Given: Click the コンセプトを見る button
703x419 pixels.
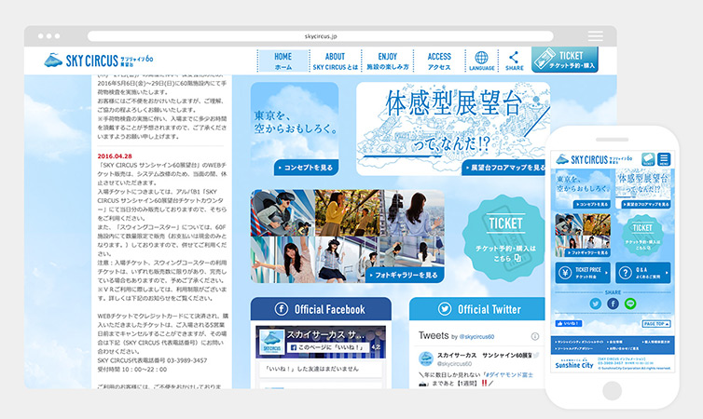Looking at the screenshot, I should click(x=306, y=168).
